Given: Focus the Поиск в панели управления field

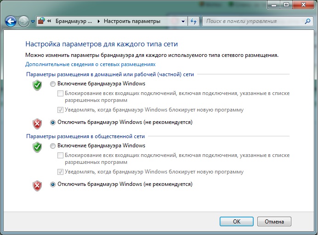Looking at the screenshot, I should point(258,21).
